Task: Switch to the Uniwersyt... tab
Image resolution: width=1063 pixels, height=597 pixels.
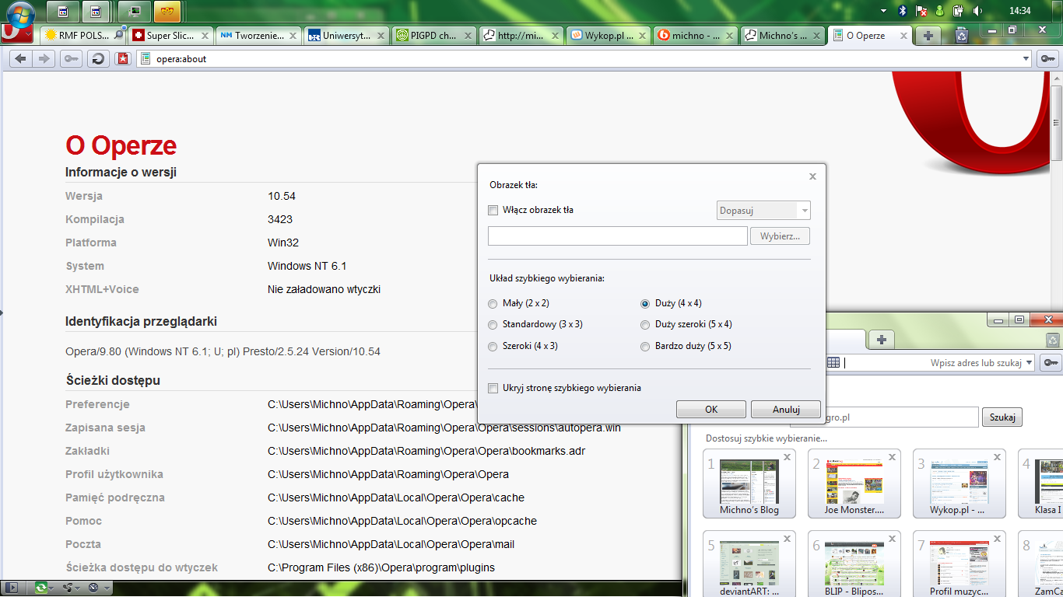Action: pos(346,36)
